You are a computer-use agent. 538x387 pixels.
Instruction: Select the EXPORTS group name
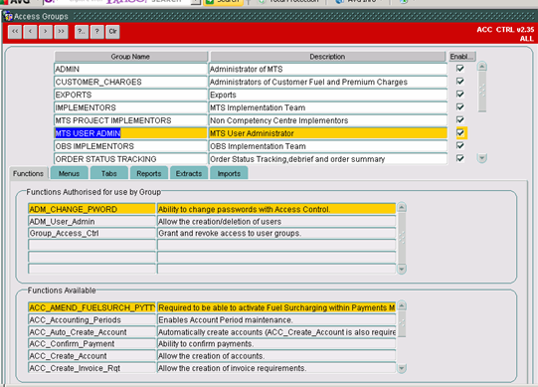(x=130, y=95)
